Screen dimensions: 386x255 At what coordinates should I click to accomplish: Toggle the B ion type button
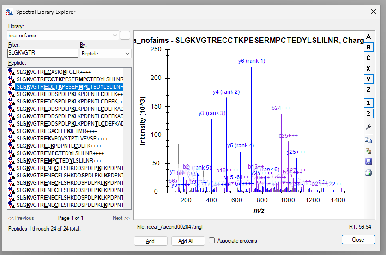[368, 47]
